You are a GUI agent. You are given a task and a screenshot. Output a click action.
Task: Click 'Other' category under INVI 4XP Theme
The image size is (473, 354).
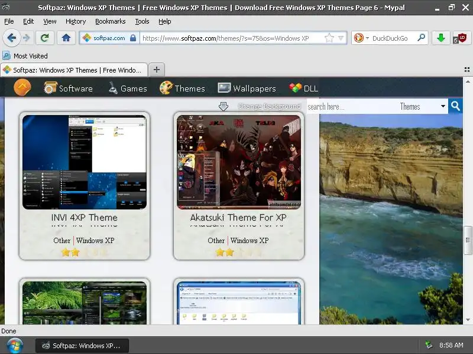point(62,241)
